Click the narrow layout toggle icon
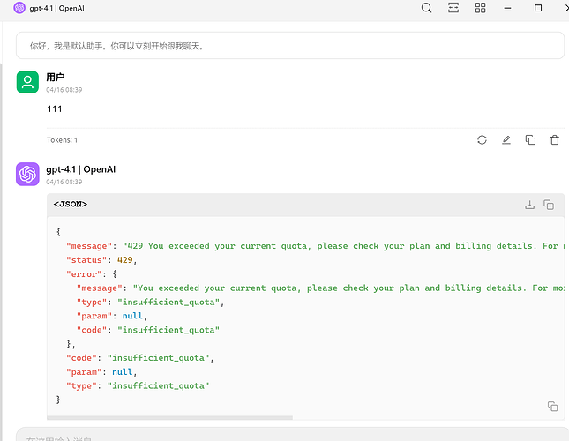Screen dimensions: 569x441 (x=453, y=8)
